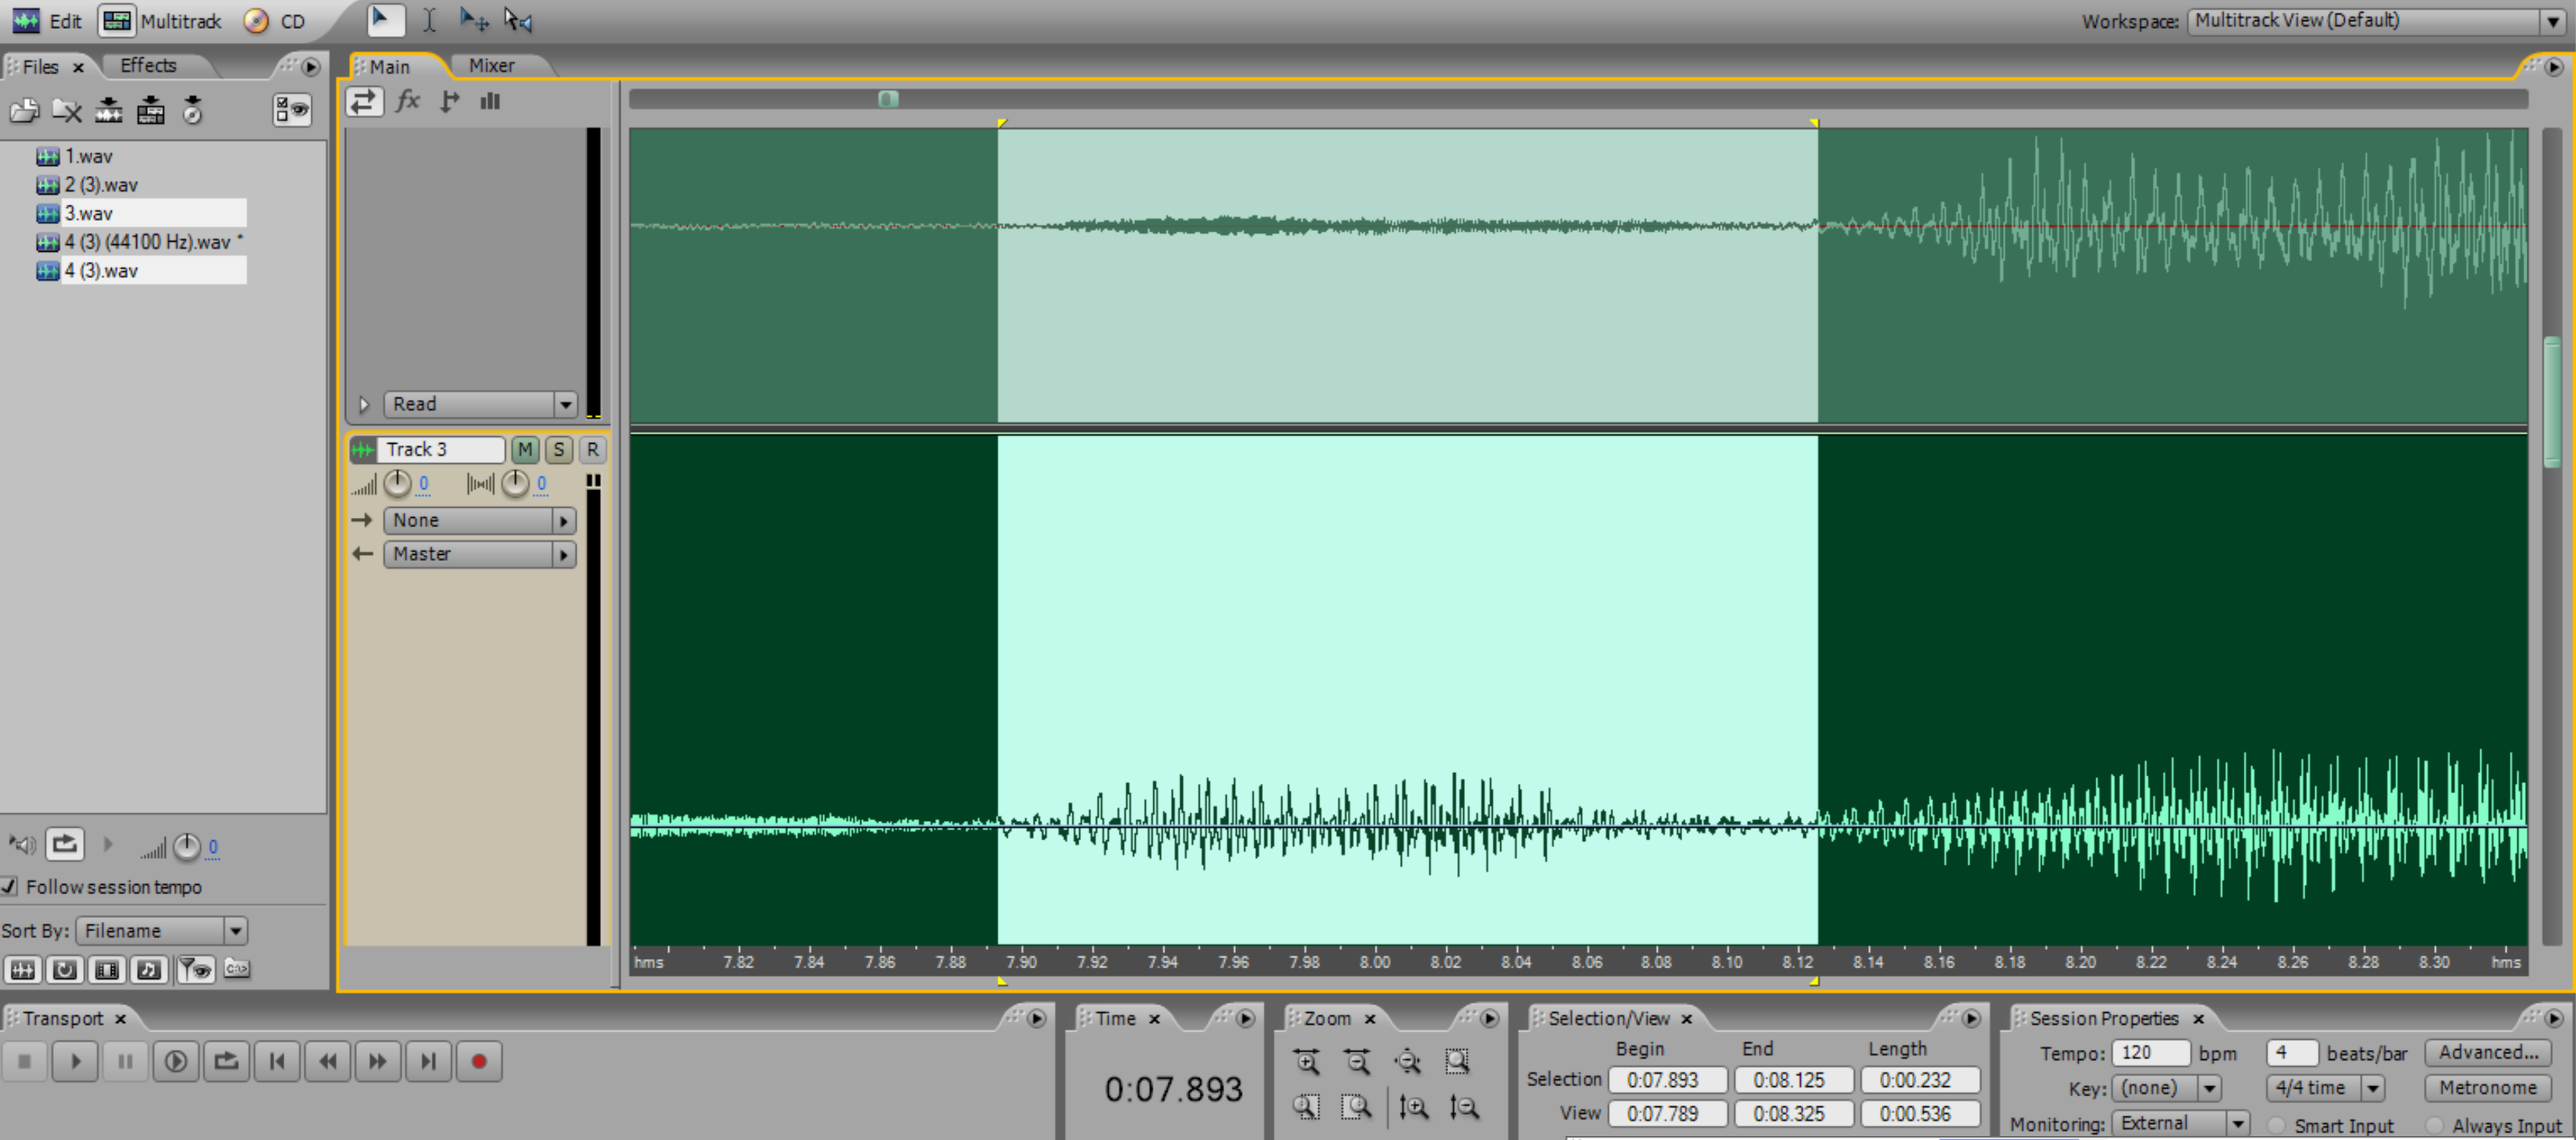This screenshot has height=1140, width=2576.
Task: Click the Record button in Transport
Action: tap(478, 1061)
